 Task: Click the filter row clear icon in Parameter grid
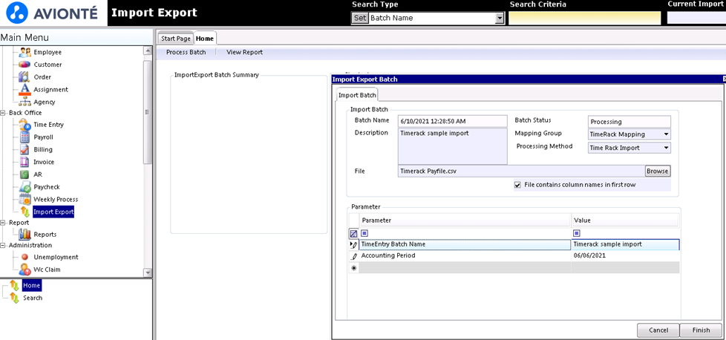click(353, 234)
